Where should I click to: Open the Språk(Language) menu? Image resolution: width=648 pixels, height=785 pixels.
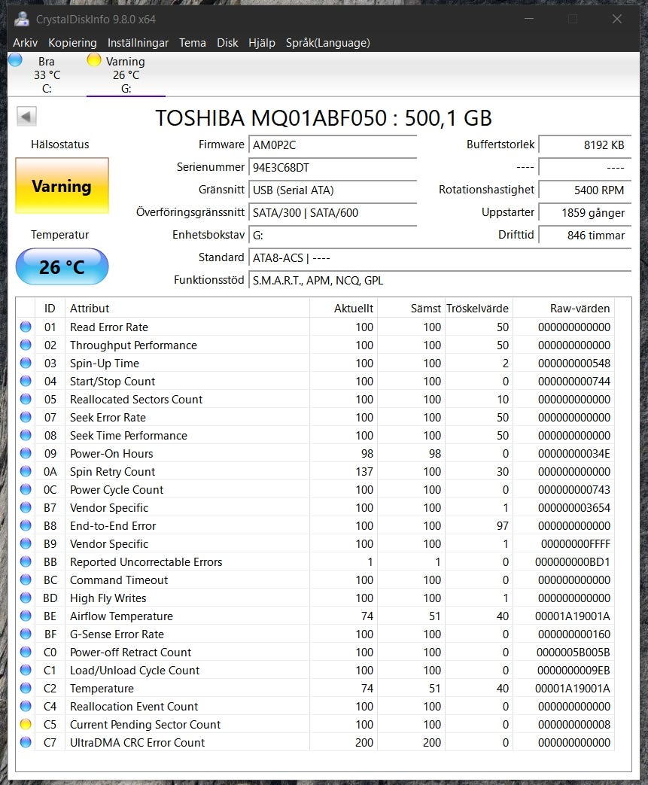pyautogui.click(x=327, y=43)
